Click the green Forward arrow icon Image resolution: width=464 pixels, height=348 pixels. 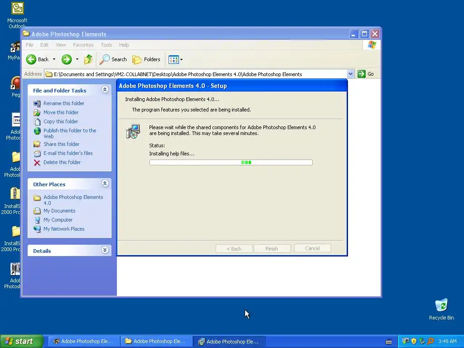[x=67, y=59]
